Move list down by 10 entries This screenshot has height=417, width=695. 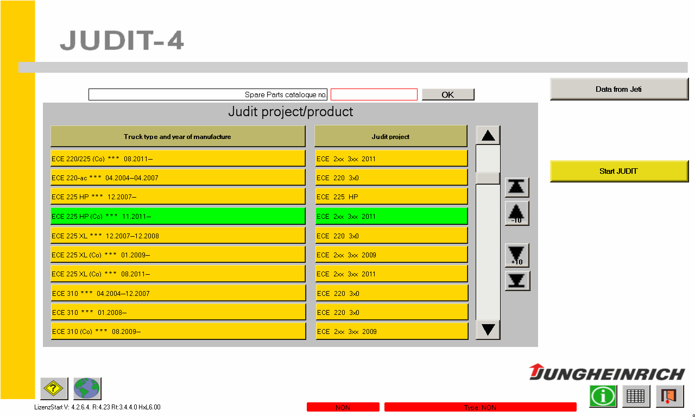(517, 255)
